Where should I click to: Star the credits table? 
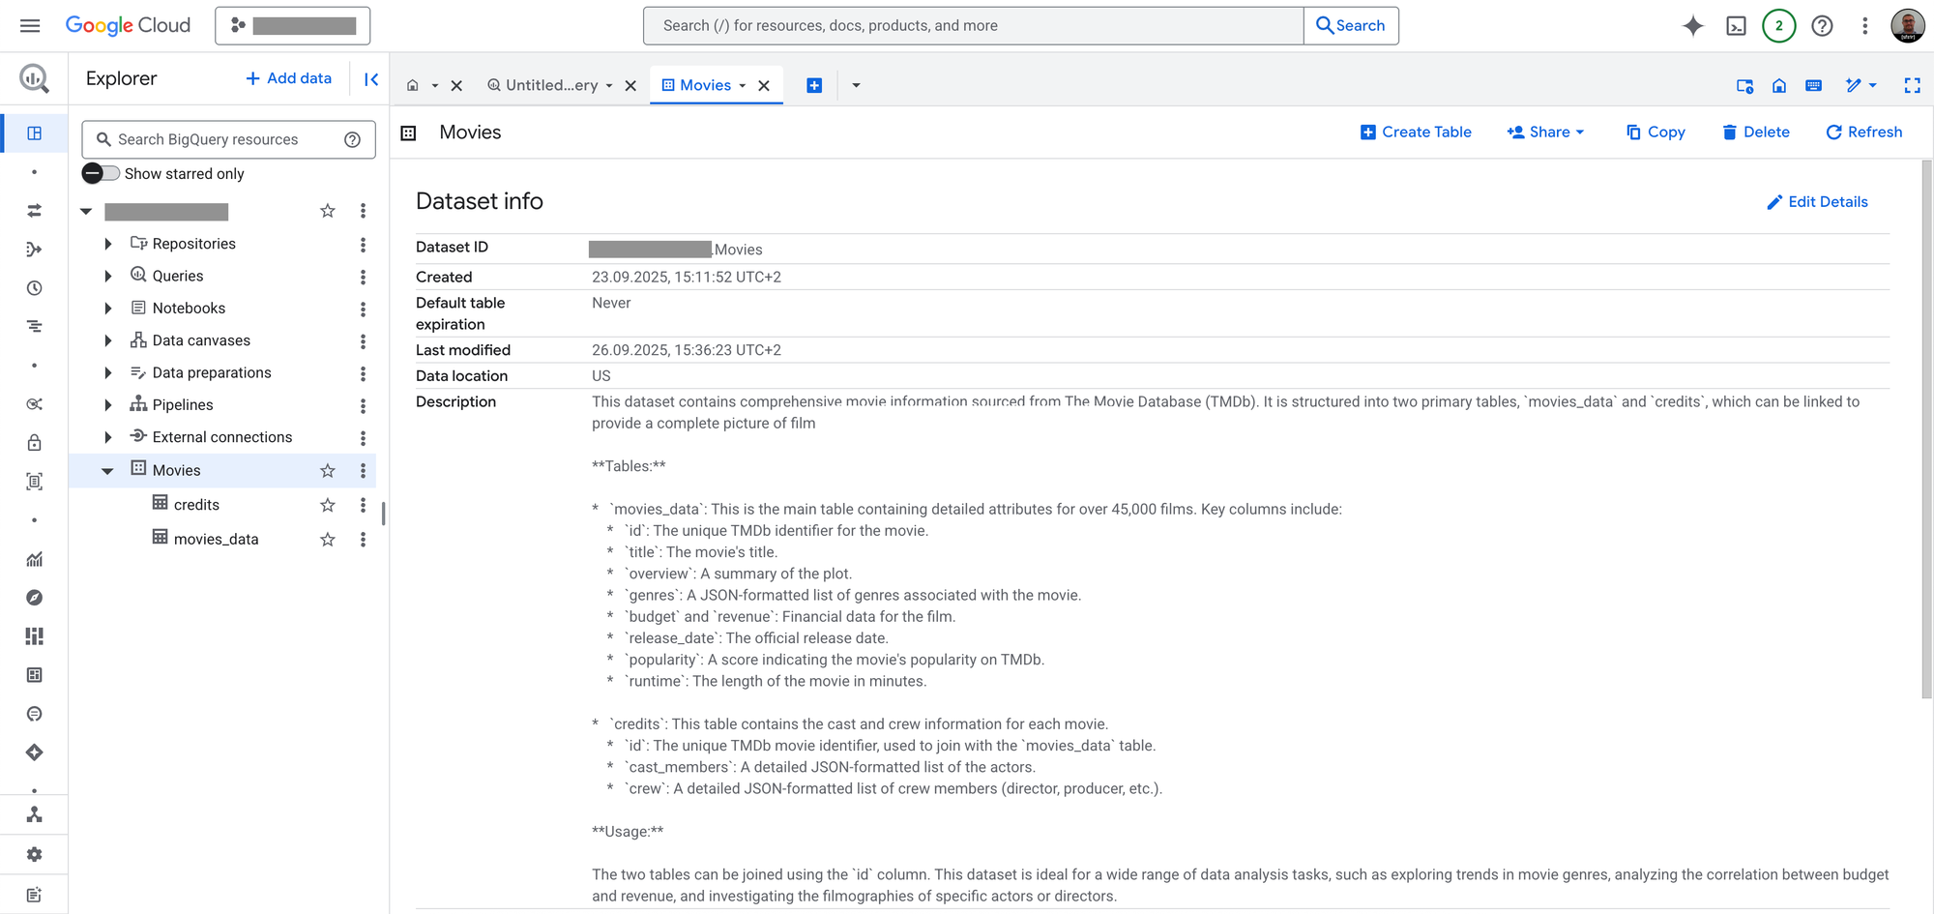click(327, 504)
